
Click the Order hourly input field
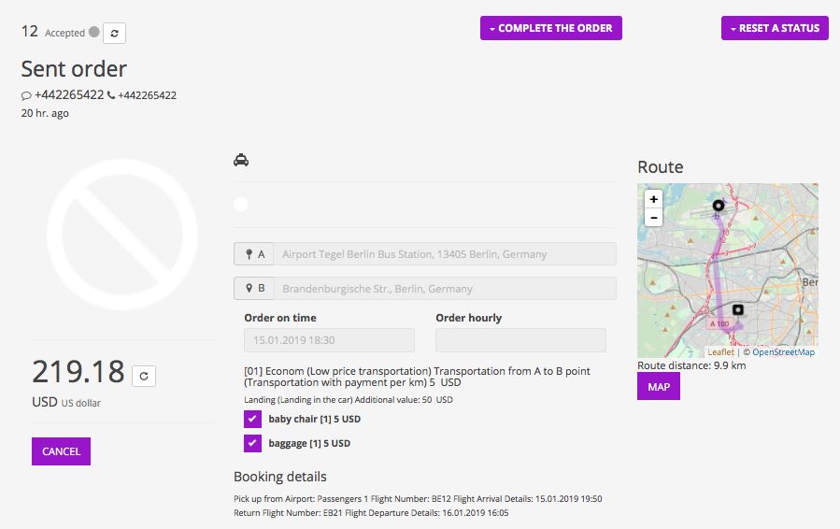point(520,340)
